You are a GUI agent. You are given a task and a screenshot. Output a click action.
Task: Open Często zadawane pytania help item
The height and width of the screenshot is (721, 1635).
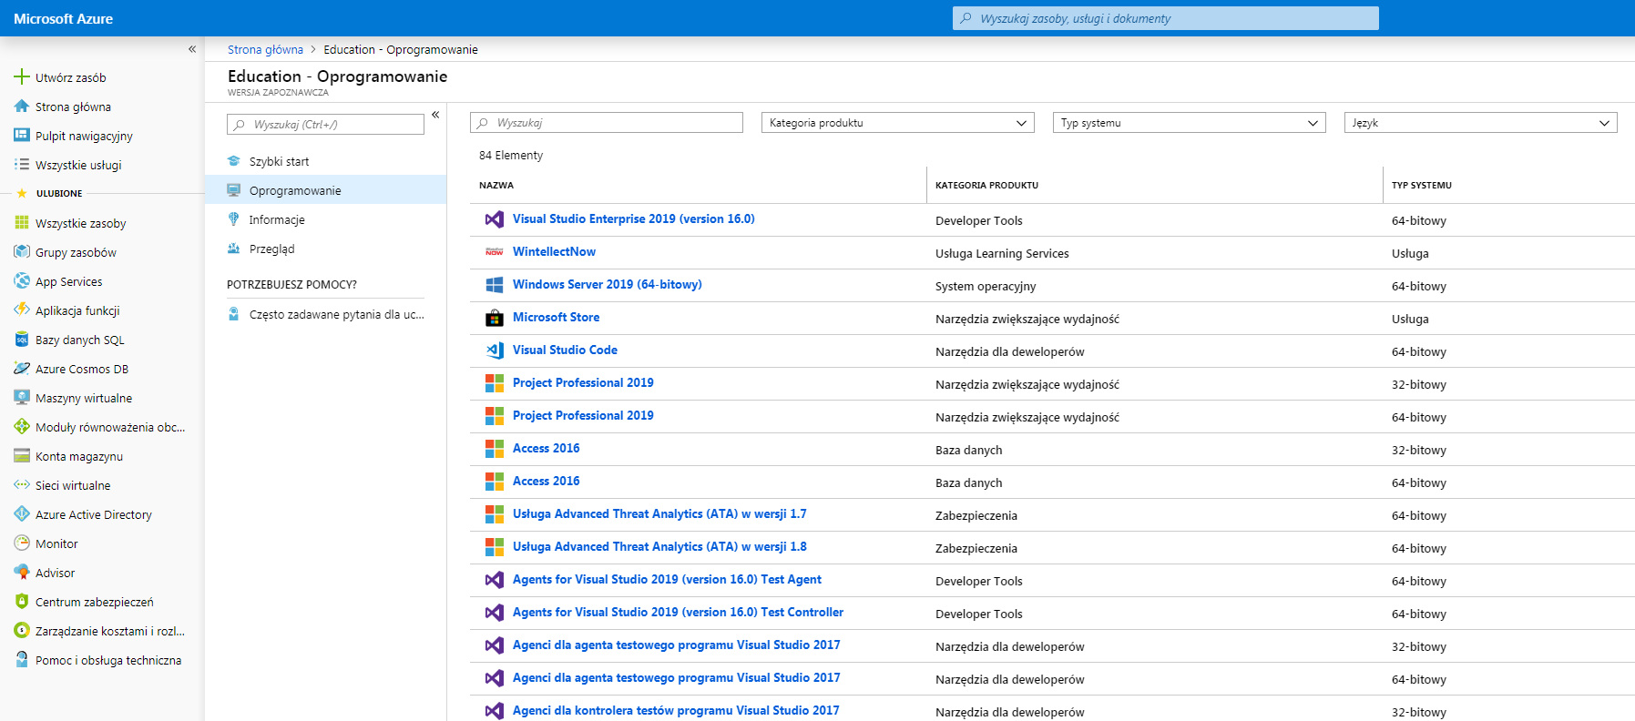(326, 314)
